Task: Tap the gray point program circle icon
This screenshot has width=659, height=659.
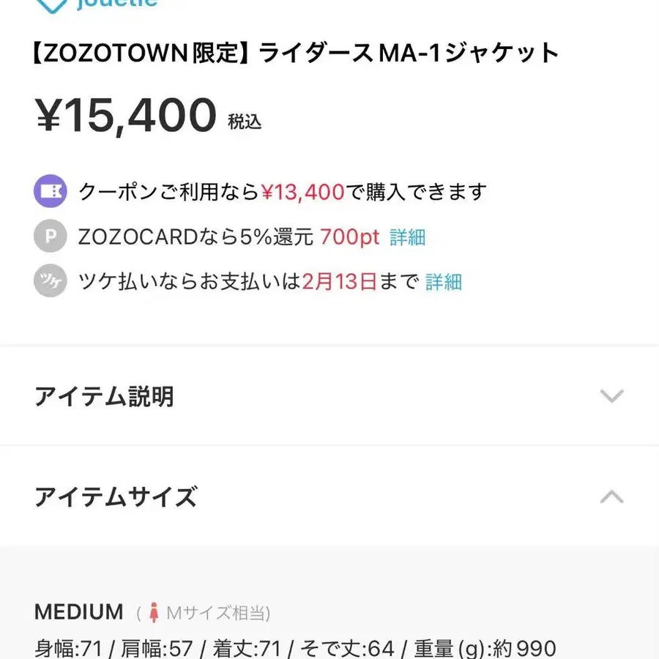Action: coord(50,237)
